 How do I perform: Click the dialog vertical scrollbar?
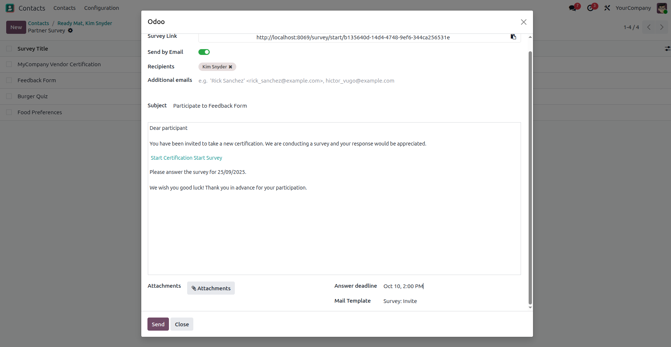(530, 178)
